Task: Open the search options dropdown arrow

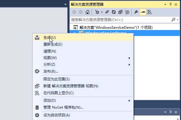Action: tap(177, 20)
